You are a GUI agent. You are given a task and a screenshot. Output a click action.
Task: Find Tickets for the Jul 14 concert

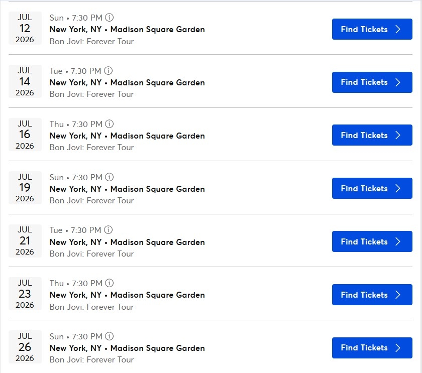(372, 82)
